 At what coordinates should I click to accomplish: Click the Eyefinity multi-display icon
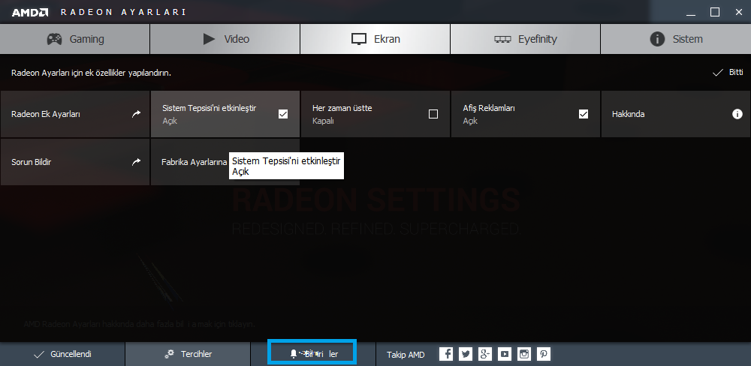pyautogui.click(x=502, y=39)
